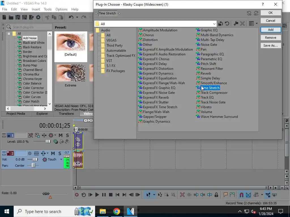Switch to the Project Media tab
This screenshot has height=217, width=290.
pyautogui.click(x=16, y=114)
